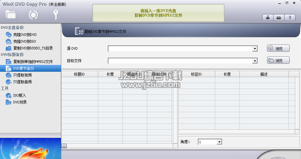Click the 克隆DVD到DVD disc icon
The height and width of the screenshot is (159, 301).
tap(8, 35)
